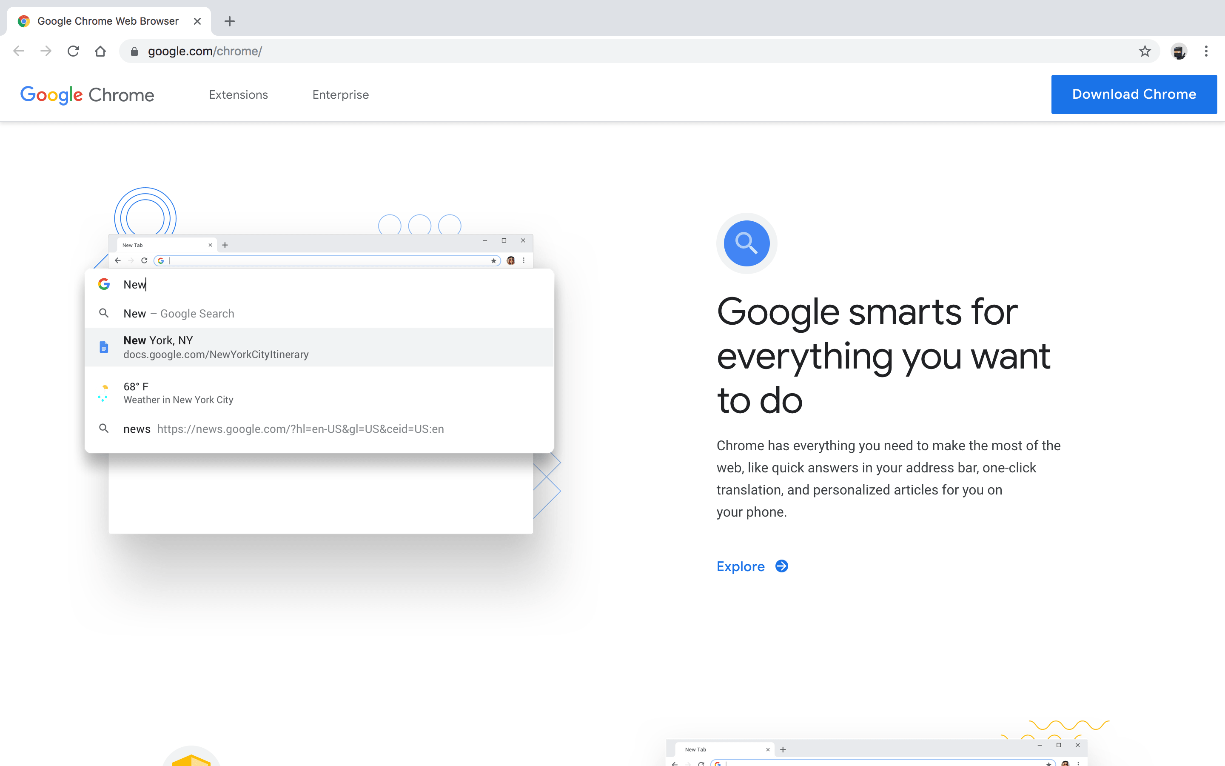Open the Chrome three-dot menu
This screenshot has height=766, width=1225.
pos(1206,51)
